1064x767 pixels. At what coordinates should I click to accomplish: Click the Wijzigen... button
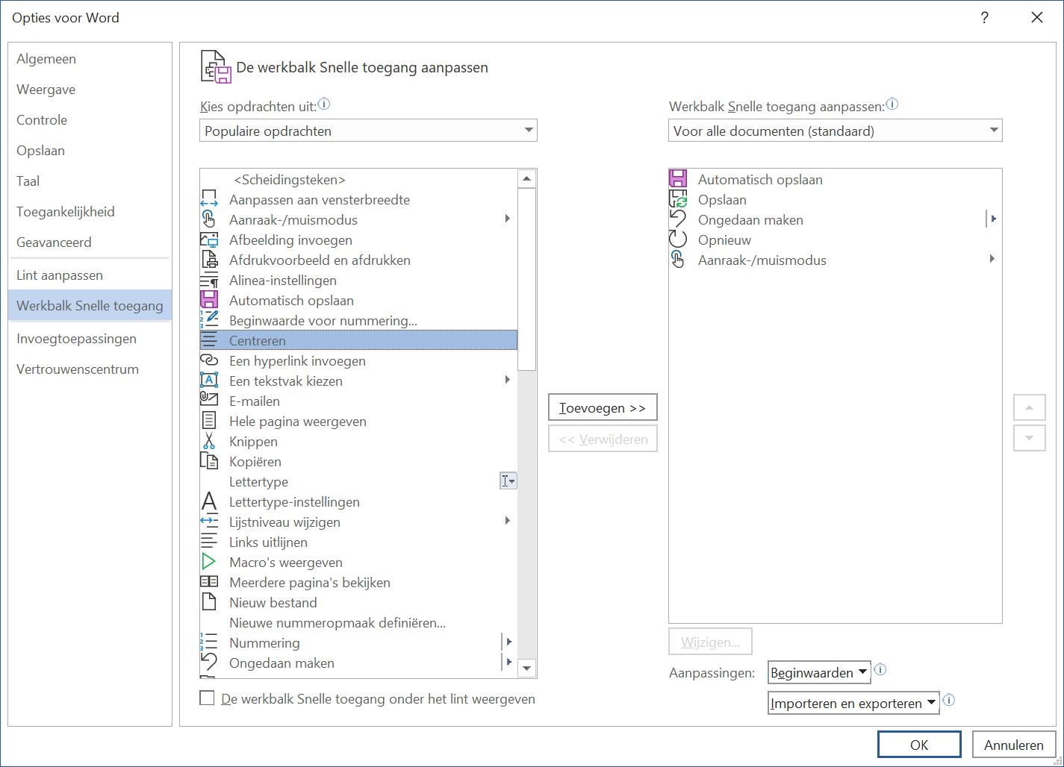coord(710,642)
